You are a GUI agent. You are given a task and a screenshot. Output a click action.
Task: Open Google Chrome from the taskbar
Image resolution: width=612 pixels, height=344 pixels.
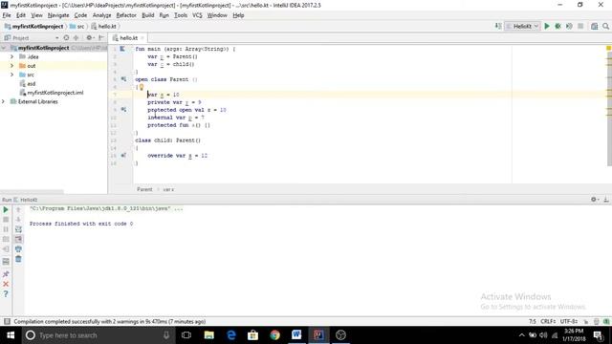tap(274, 335)
